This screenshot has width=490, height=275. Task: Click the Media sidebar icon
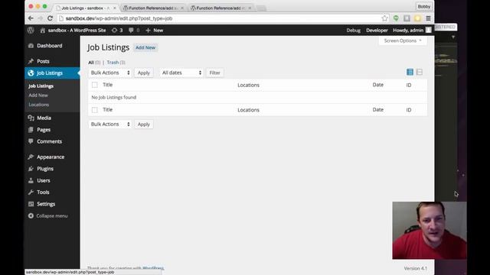pos(31,118)
